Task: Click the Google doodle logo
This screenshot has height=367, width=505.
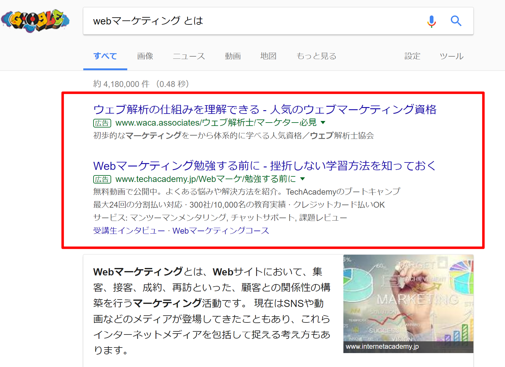Action: [35, 21]
